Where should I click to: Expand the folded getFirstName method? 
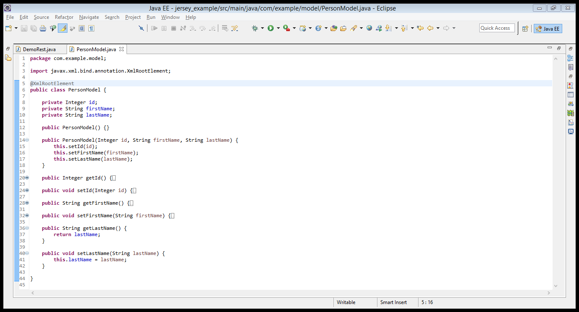pos(27,203)
